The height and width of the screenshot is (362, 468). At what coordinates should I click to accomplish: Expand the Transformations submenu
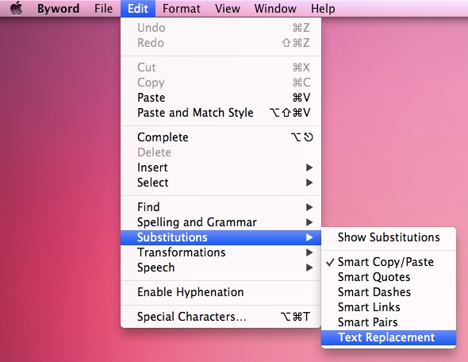click(221, 252)
